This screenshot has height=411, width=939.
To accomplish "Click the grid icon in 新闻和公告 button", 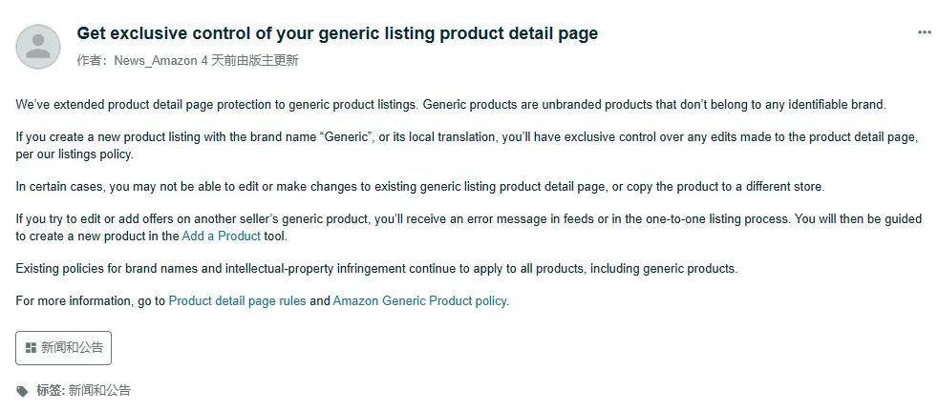I will (32, 347).
